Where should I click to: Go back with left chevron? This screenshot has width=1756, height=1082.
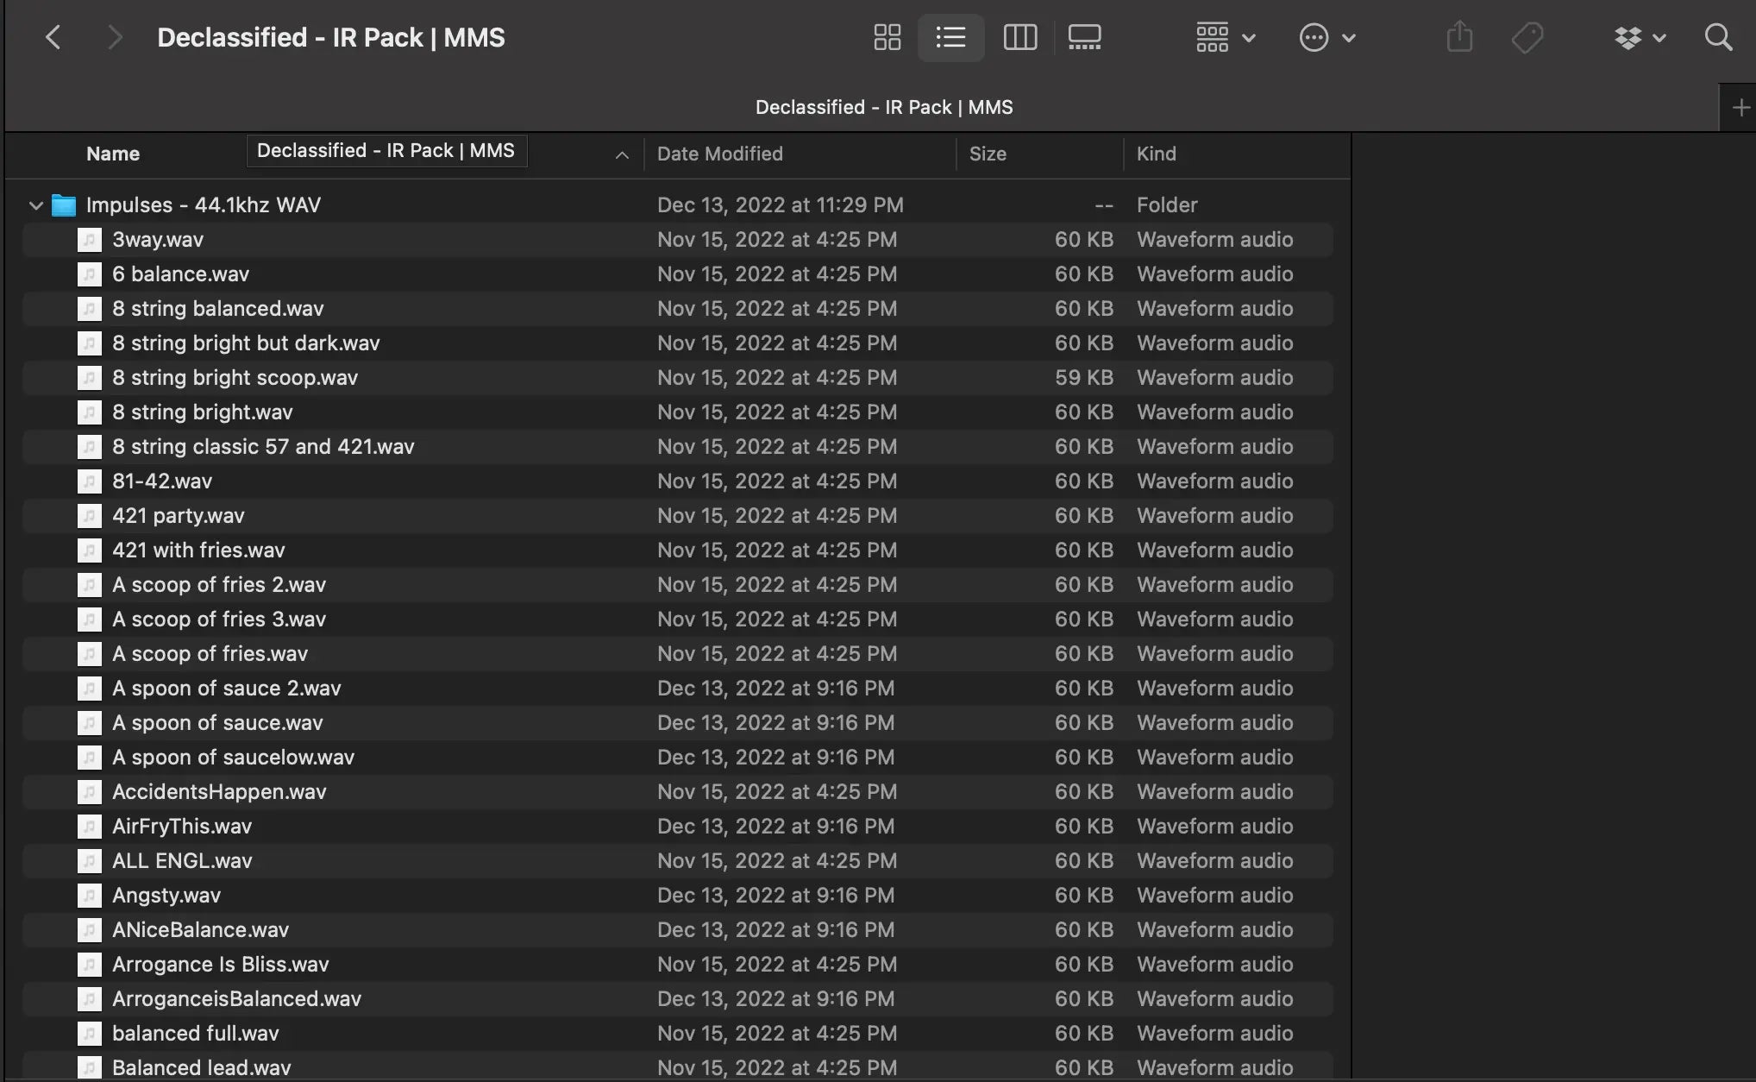click(53, 37)
